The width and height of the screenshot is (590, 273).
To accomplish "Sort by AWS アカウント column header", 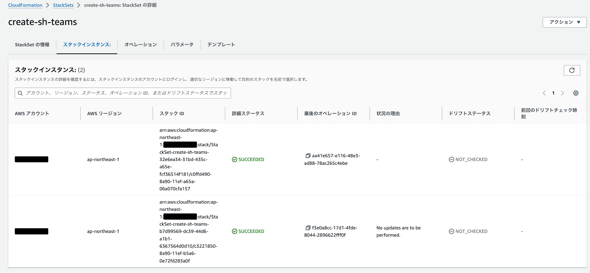I will tap(32, 114).
